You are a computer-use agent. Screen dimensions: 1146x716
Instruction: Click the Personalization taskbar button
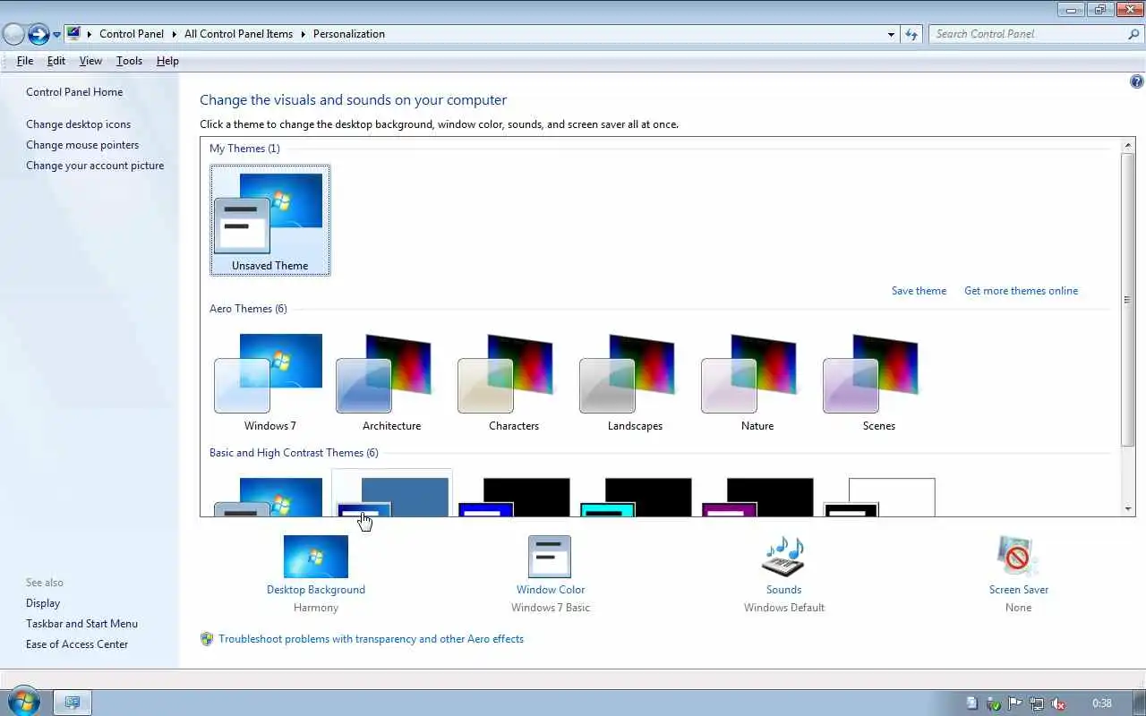(73, 703)
